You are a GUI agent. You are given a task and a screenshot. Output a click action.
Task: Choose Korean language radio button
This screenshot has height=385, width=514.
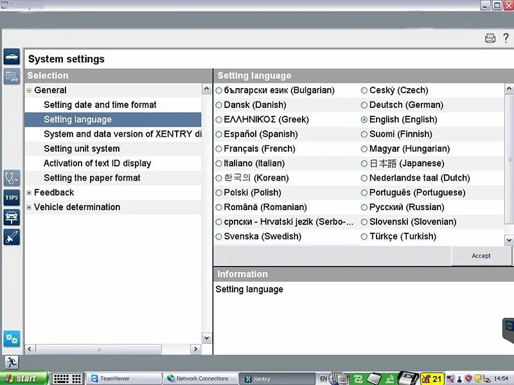click(x=219, y=178)
